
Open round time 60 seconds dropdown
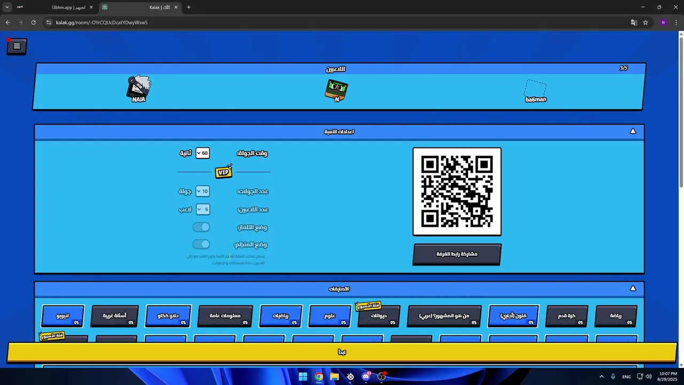[203, 153]
